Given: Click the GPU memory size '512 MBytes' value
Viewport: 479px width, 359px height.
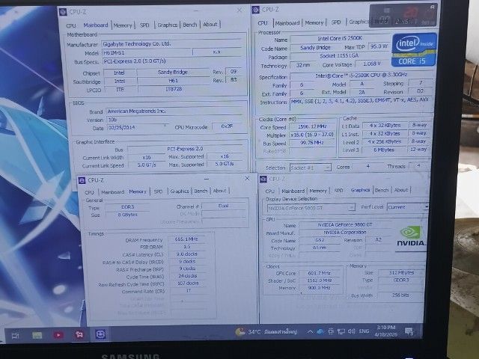Looking at the screenshot, I should (x=401, y=272).
